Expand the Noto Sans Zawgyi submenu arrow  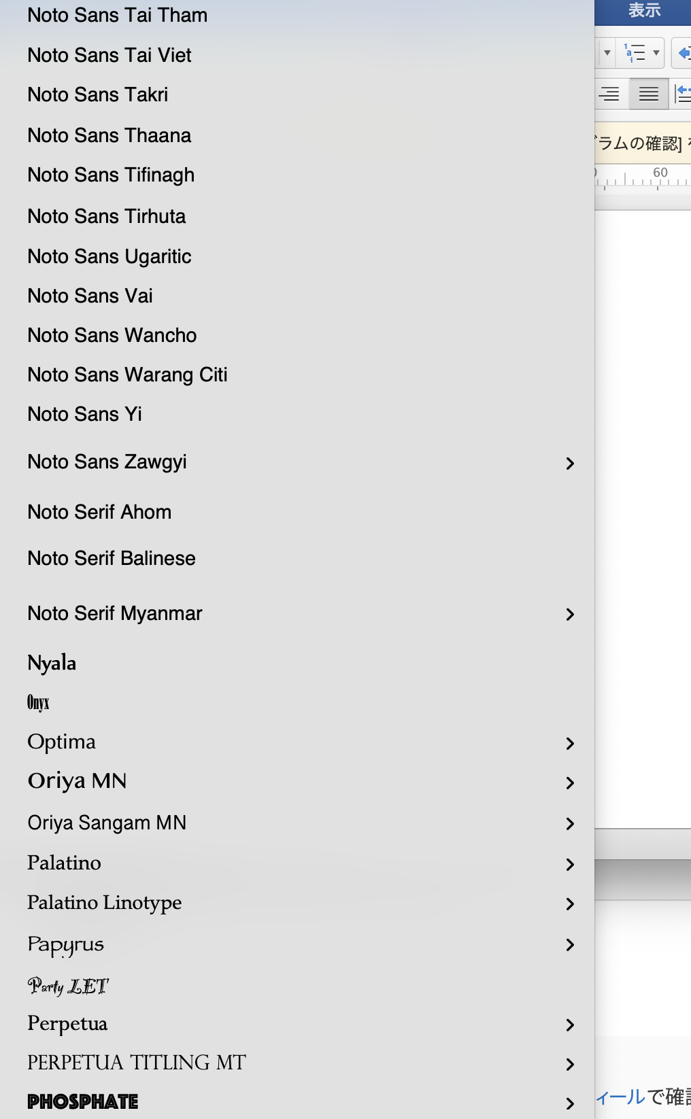click(570, 464)
